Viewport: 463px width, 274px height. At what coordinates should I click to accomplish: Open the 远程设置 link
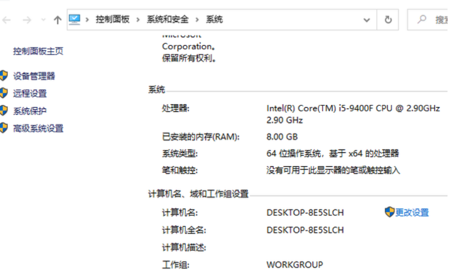[30, 94]
